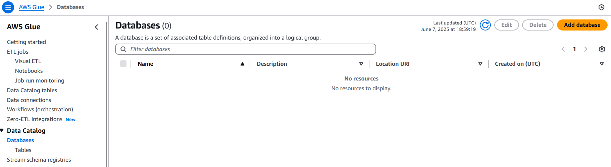Select page number 1
This screenshot has height=167, width=611.
pyautogui.click(x=574, y=49)
